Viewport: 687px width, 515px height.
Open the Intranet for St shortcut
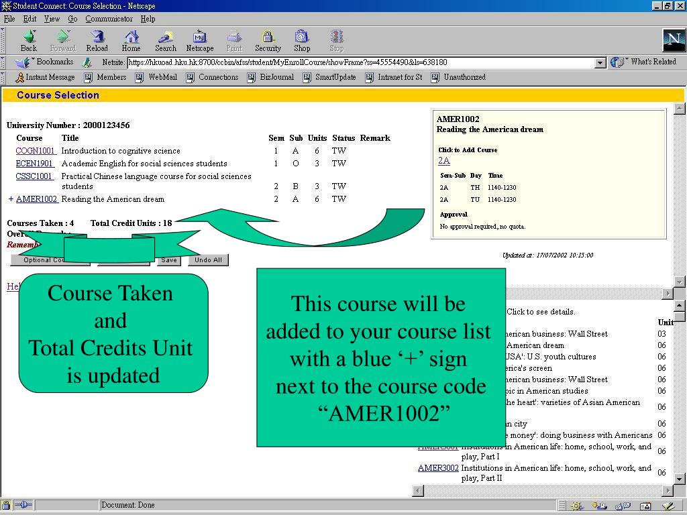coord(393,77)
